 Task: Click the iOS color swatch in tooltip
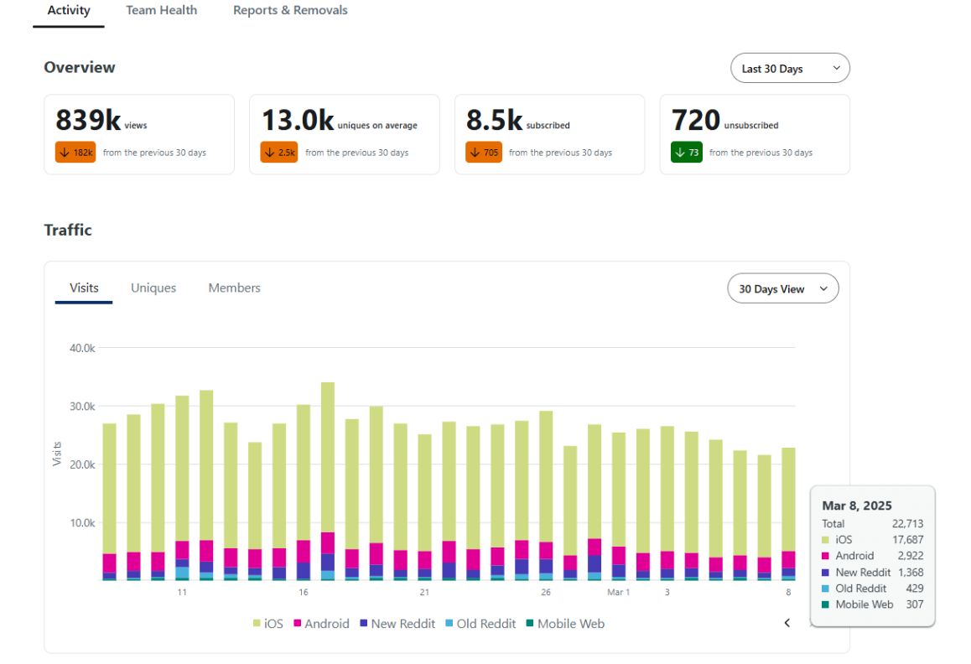(825, 540)
